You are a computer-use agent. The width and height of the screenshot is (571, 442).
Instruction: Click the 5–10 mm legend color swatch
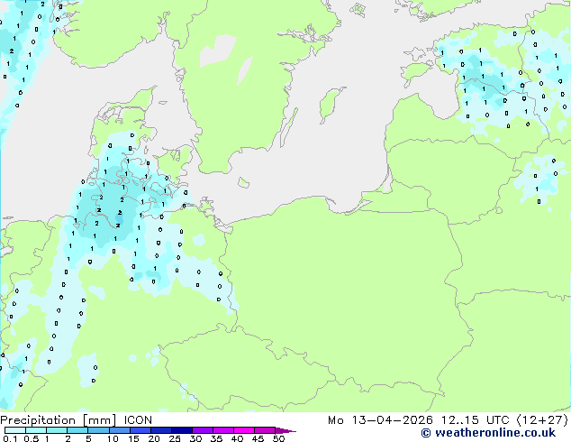click(98, 430)
